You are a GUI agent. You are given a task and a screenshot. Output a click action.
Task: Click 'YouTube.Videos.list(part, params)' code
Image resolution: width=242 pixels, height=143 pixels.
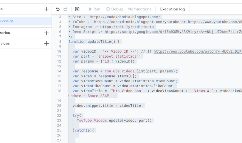click(140, 71)
